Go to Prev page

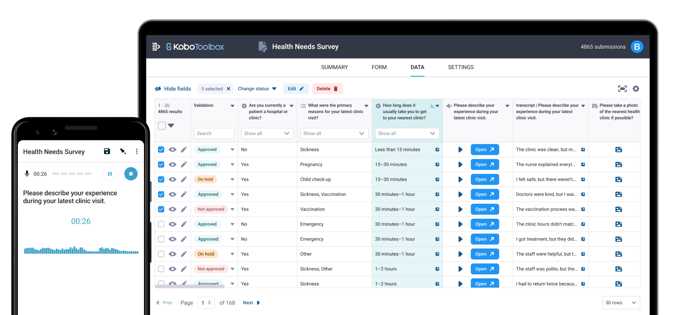(x=164, y=303)
